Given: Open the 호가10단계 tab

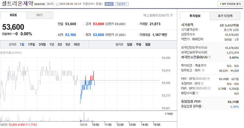Looking at the screenshot, I should pyautogui.click(x=225, y=16).
